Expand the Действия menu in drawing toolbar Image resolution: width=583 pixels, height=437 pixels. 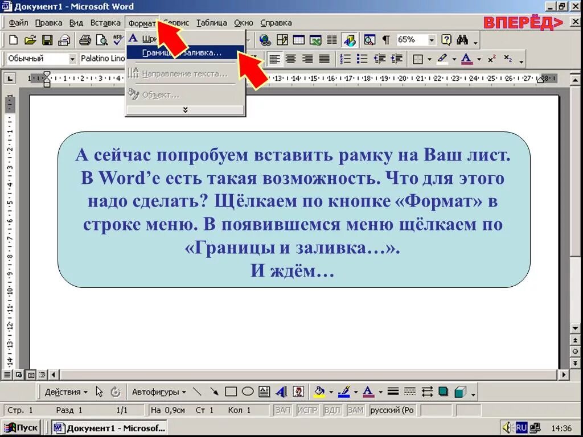[x=66, y=392]
